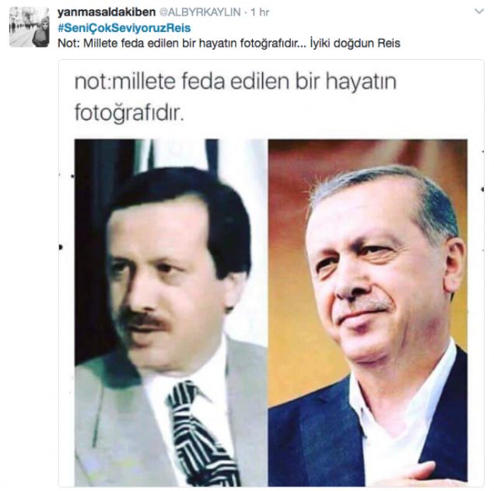Viewport: 494px width, 491px height.
Task: Open the #SeniÇokSeviyoruzReis hashtag
Action: pos(124,28)
